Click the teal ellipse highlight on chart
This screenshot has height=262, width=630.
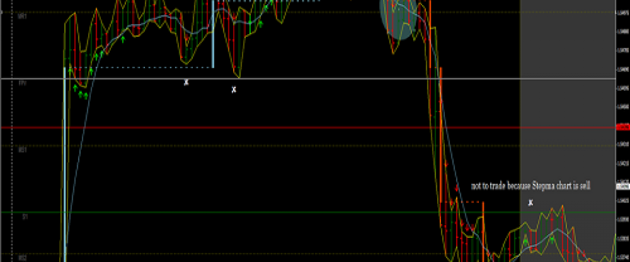pyautogui.click(x=398, y=18)
